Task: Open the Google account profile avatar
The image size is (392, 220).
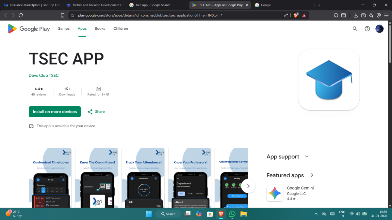Action: pyautogui.click(x=379, y=29)
